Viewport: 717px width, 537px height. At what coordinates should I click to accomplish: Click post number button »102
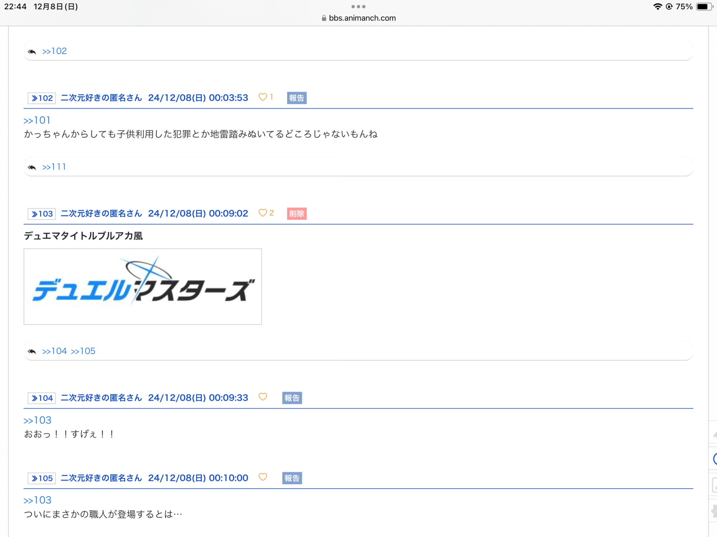click(42, 98)
